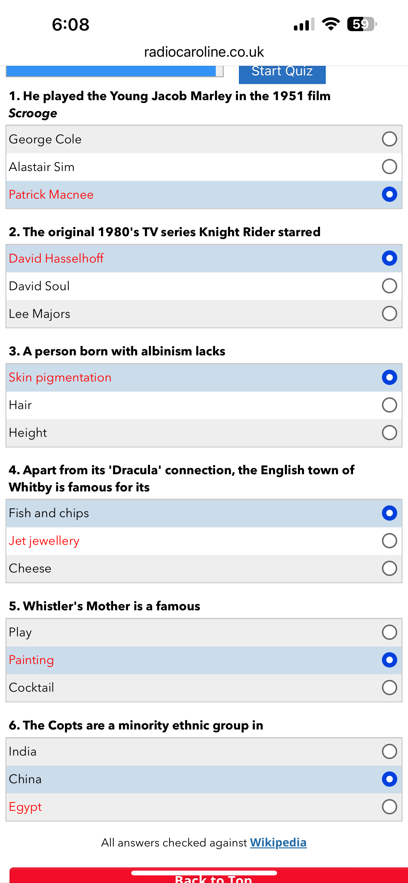Select the George Cole radio button
Image resolution: width=408 pixels, height=883 pixels.
pyautogui.click(x=389, y=139)
